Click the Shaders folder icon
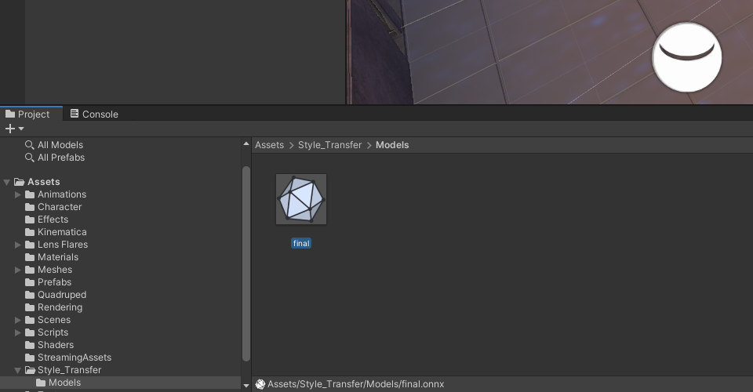 pyautogui.click(x=30, y=344)
